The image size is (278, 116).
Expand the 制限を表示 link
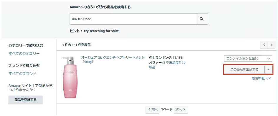[261, 79]
